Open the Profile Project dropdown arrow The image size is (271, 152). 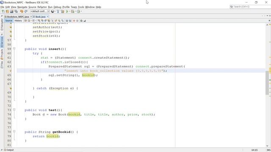(81, 11)
